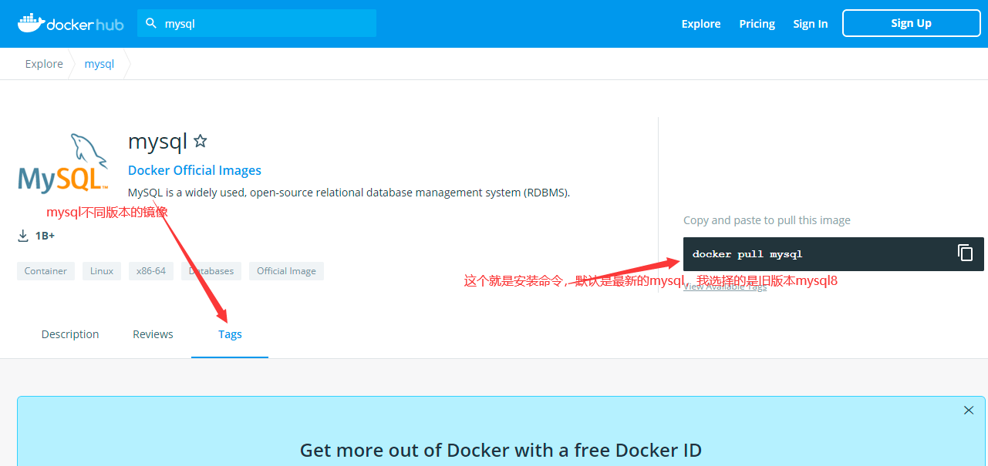
Task: Focus the mysql search field
Action: (257, 23)
